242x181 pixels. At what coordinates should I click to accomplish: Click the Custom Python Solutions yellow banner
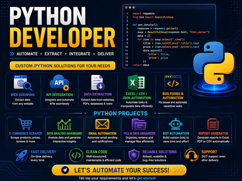click(x=63, y=66)
